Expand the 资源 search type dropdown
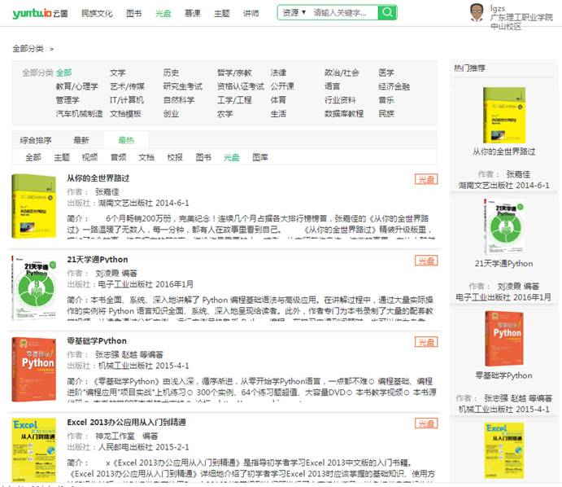Image resolution: width=562 pixels, height=487 pixels. pyautogui.click(x=294, y=12)
